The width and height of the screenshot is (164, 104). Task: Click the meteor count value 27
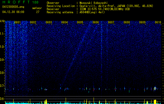pyautogui.click(x=38, y=12)
